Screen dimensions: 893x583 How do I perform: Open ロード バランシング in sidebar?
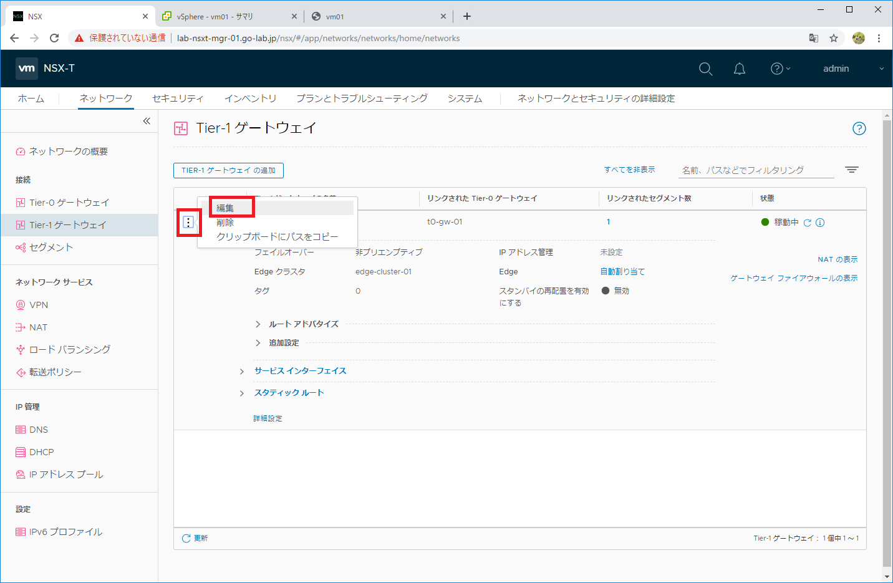pos(69,350)
